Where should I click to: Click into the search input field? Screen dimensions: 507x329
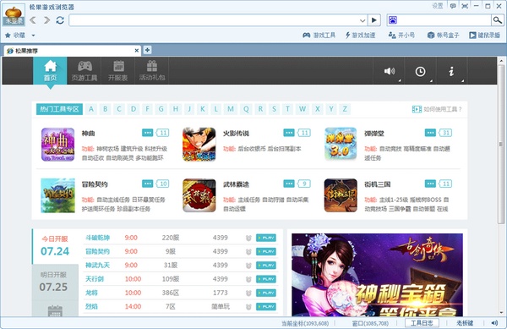tap(444, 20)
